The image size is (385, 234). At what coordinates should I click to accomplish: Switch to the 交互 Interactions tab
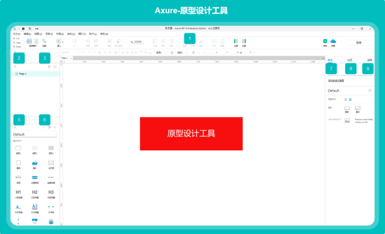[x=350, y=60]
